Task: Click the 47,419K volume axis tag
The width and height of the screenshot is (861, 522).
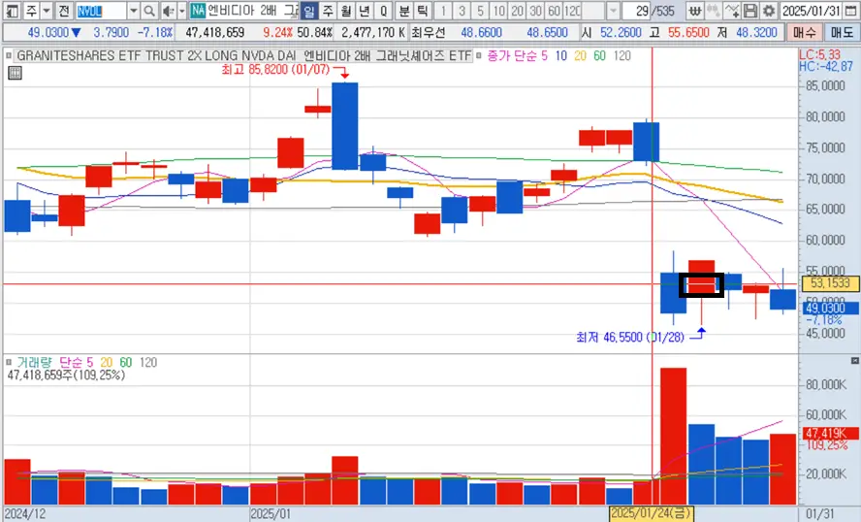Action: click(x=830, y=434)
